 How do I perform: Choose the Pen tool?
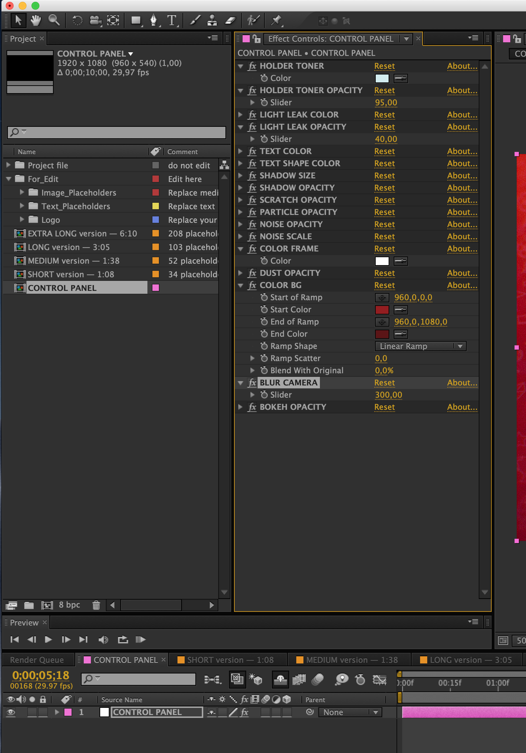click(x=154, y=20)
